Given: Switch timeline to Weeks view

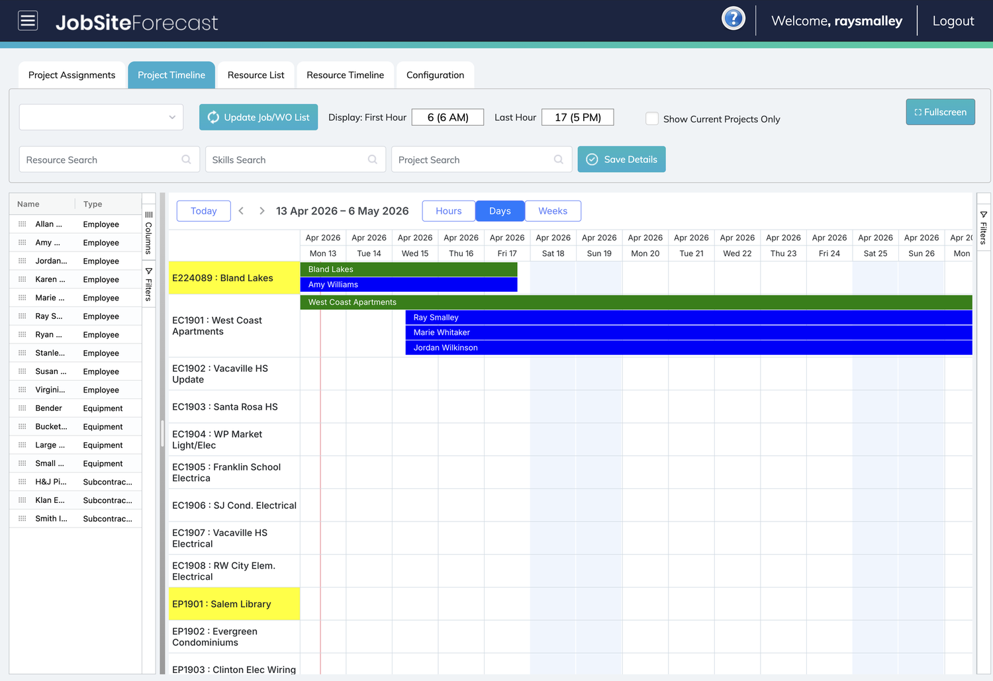Looking at the screenshot, I should (x=553, y=211).
